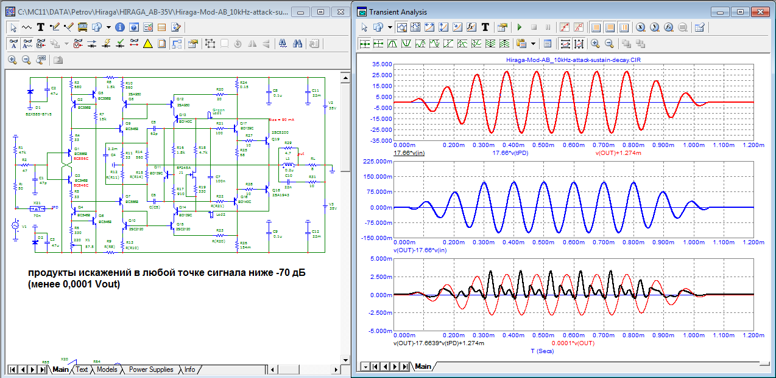The height and width of the screenshot is (378, 776).
Task: Click the green Run analysis button
Action: coord(520,27)
